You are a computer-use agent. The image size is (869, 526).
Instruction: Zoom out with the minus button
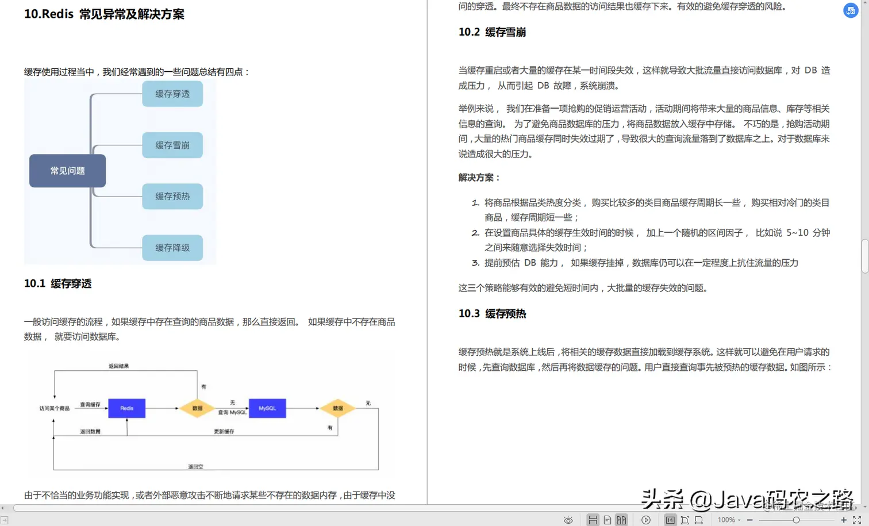click(749, 520)
